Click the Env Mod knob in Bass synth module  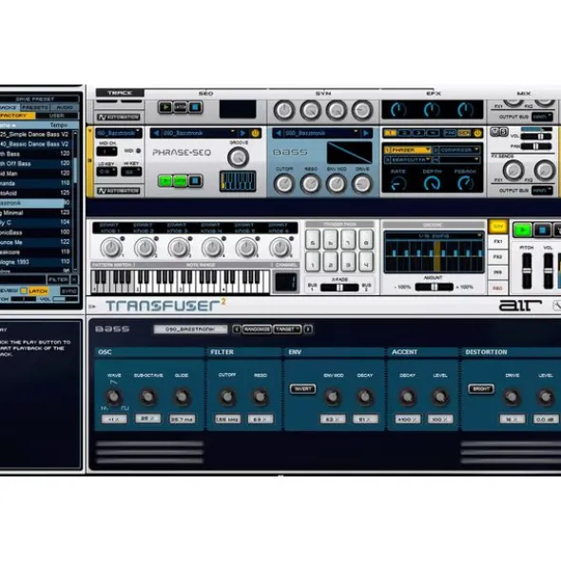337,183
